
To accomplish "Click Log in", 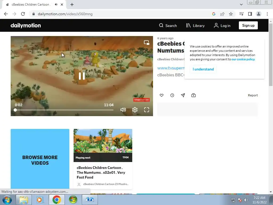I will point(222,25).
